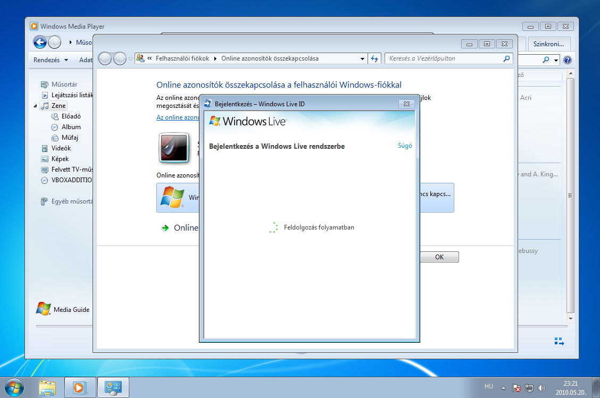The height and width of the screenshot is (398, 600).
Task: Open the Súgó help link
Action: [x=405, y=146]
